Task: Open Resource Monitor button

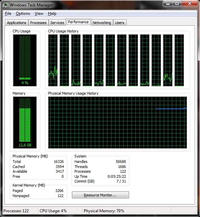Action: tap(100, 195)
